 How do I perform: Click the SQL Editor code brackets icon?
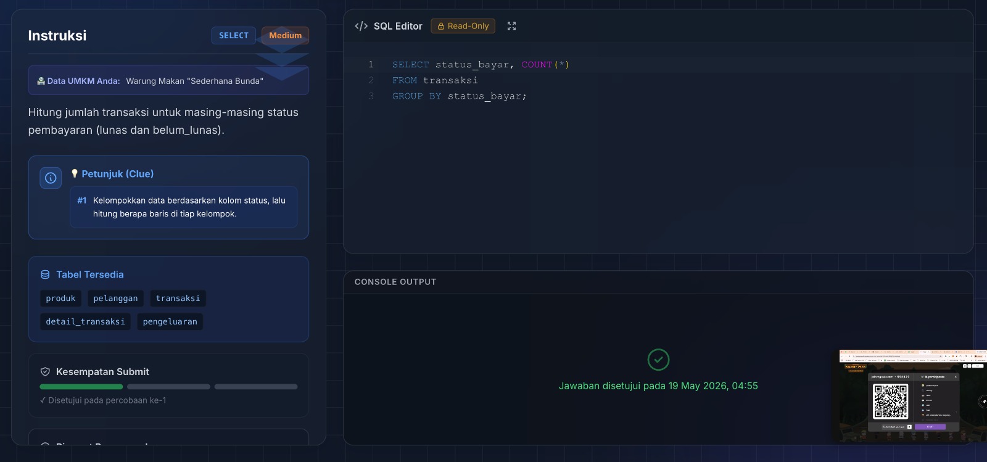coord(361,26)
